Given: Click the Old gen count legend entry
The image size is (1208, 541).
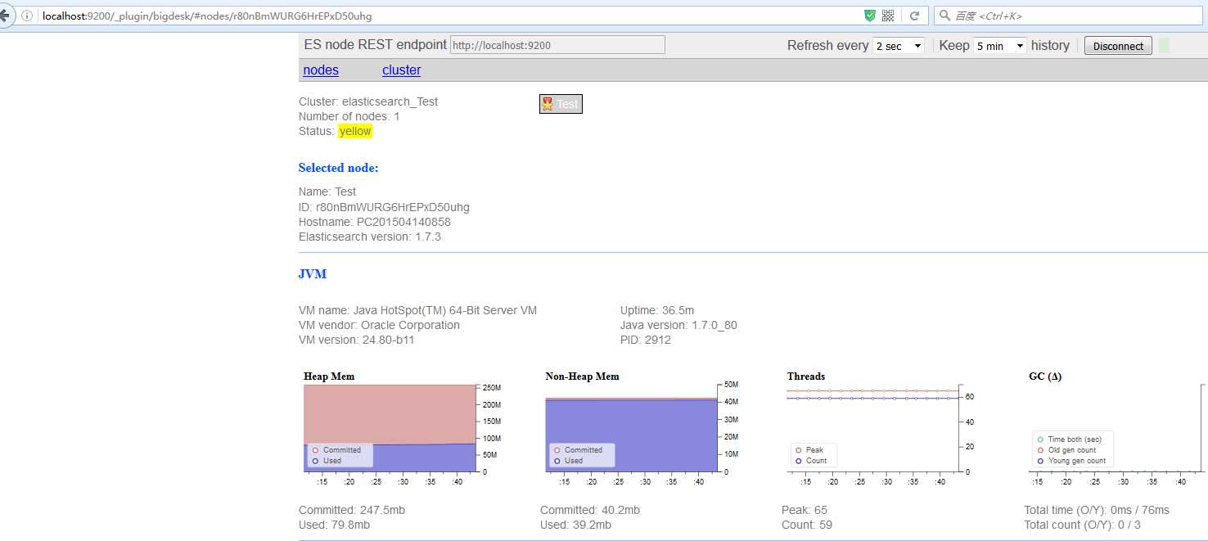Looking at the screenshot, I should 1066,450.
